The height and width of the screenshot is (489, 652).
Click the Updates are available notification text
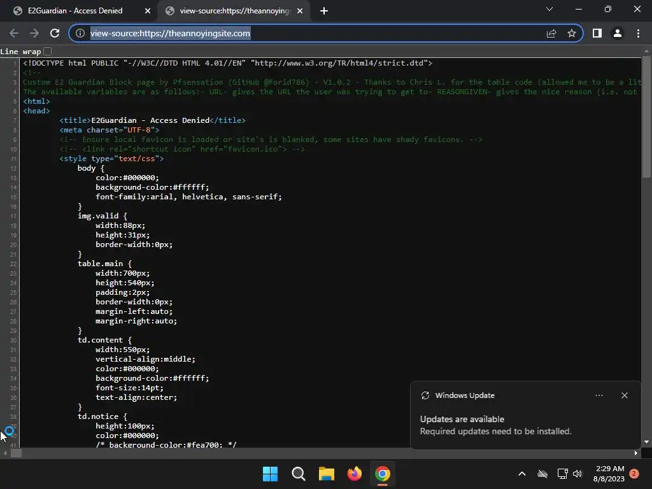click(x=462, y=419)
